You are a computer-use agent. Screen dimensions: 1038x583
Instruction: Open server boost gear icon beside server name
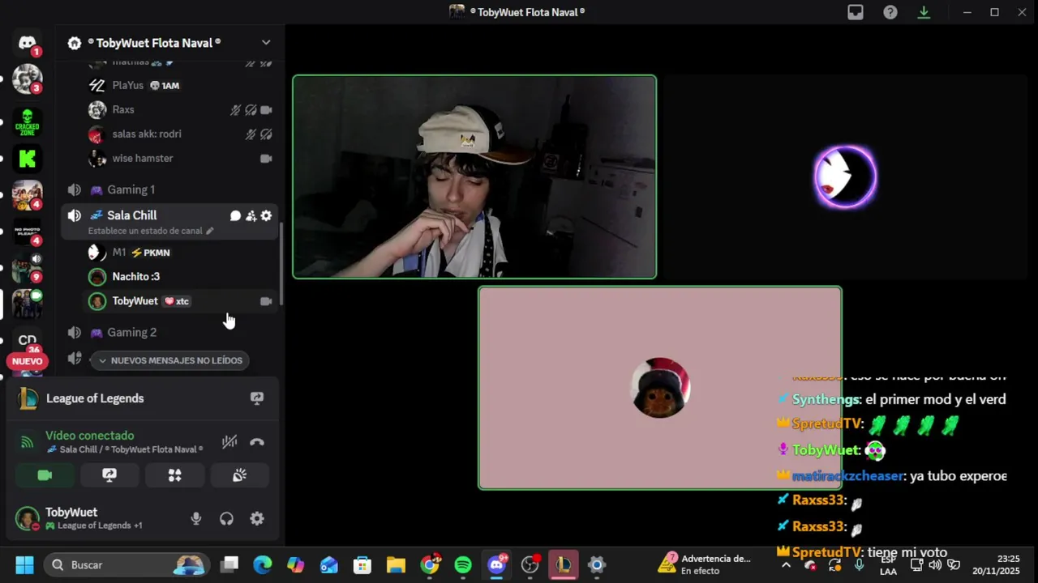tap(75, 43)
